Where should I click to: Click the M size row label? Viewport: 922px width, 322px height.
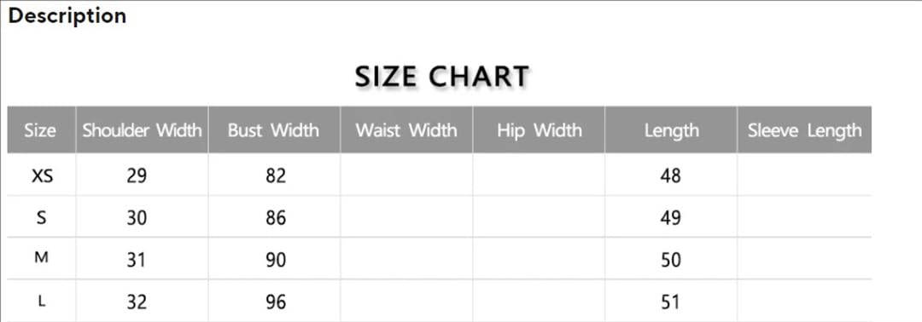point(41,257)
